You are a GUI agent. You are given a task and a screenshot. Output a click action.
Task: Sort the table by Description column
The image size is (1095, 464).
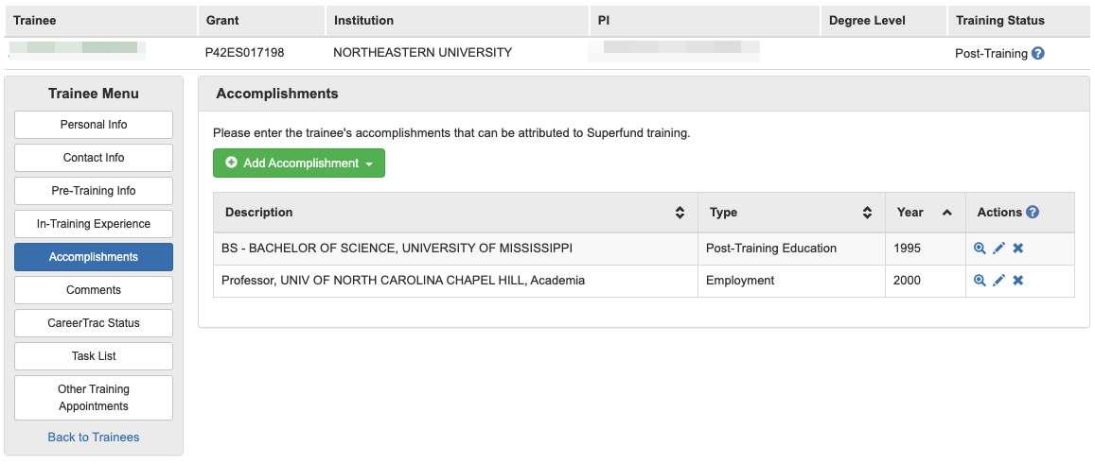click(680, 213)
